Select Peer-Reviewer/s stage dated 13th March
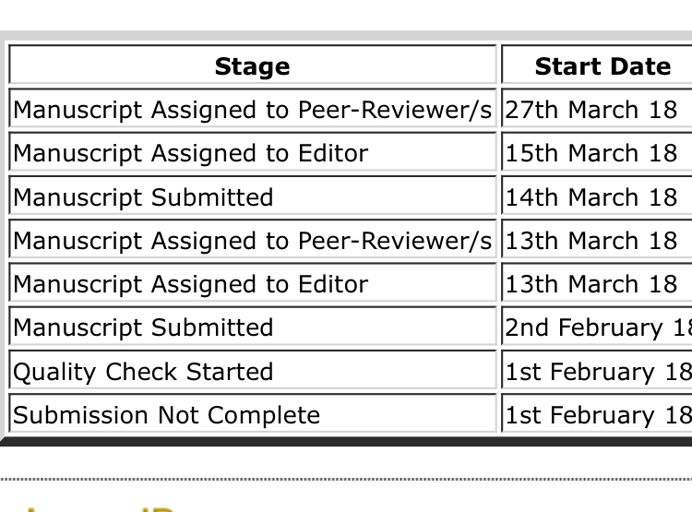 pyautogui.click(x=252, y=241)
